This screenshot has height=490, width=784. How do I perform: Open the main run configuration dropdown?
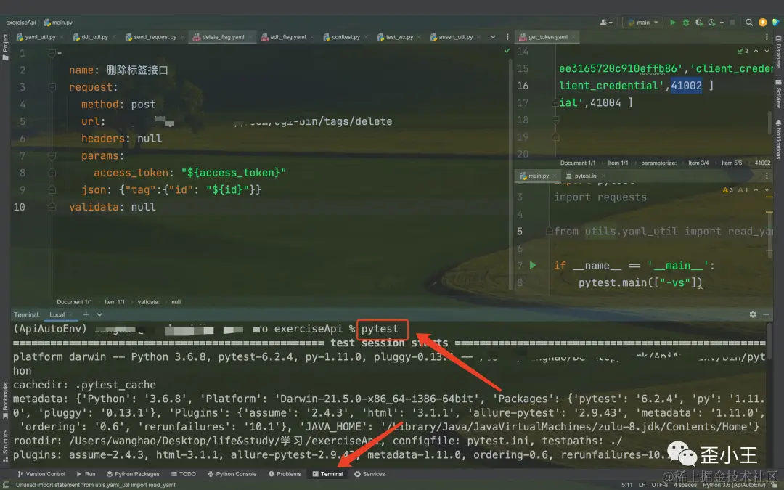point(642,23)
